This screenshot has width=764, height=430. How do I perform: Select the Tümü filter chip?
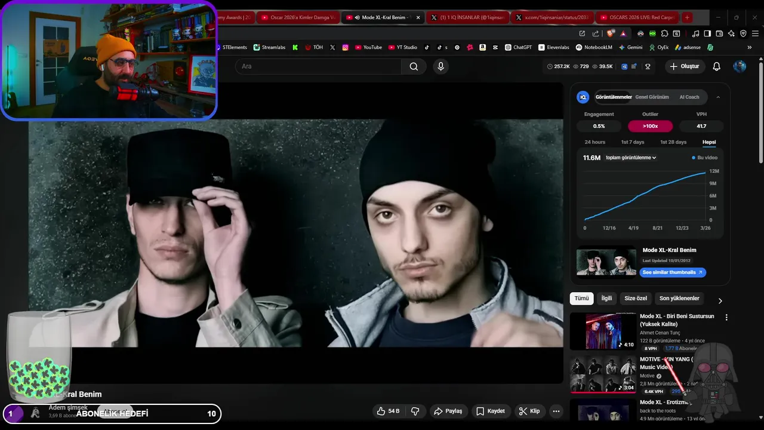[x=581, y=298]
